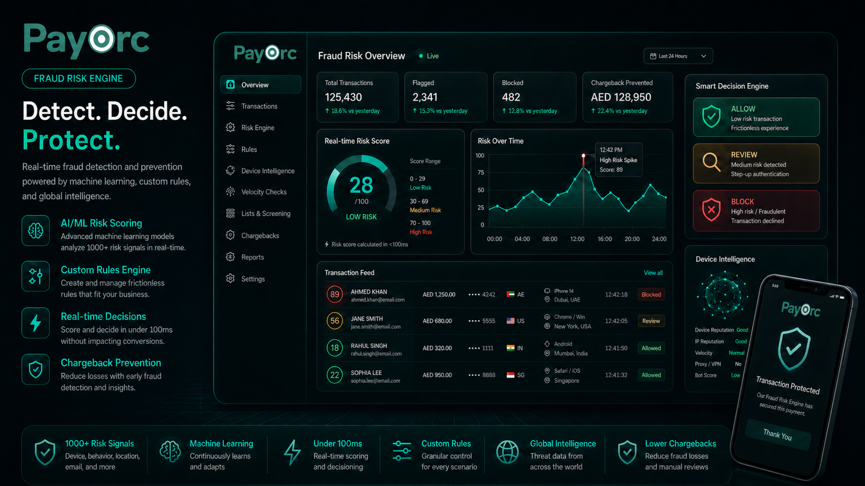This screenshot has height=486, width=865.
Task: Click the India flag in Rahul Singh row
Action: pos(511,348)
